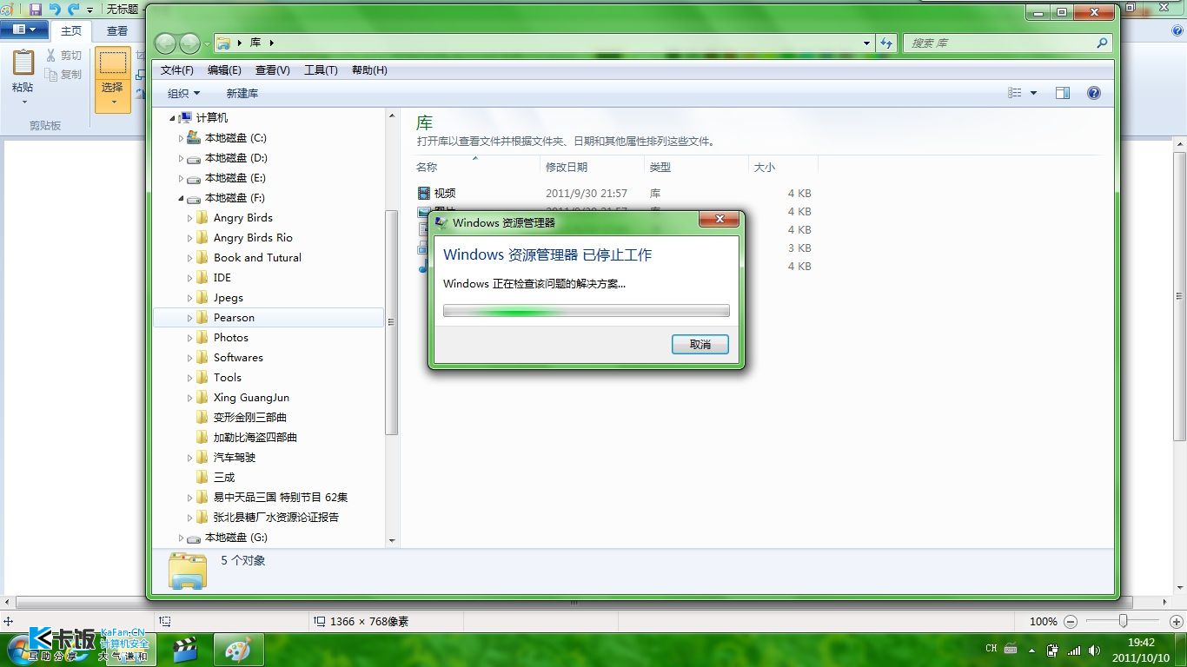Image resolution: width=1187 pixels, height=667 pixels.
Task: Click the search magnifier icon
Action: pyautogui.click(x=1102, y=43)
